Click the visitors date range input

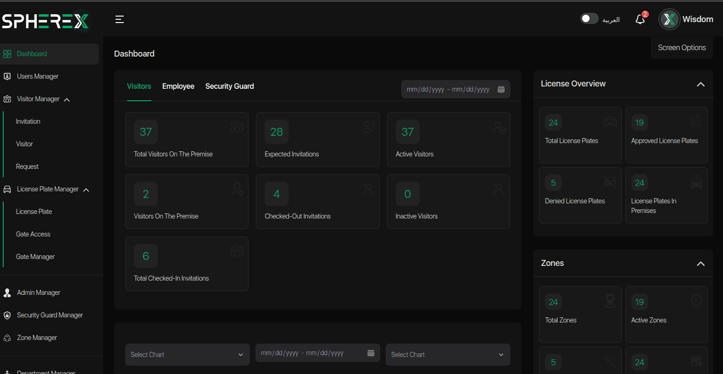click(x=456, y=89)
